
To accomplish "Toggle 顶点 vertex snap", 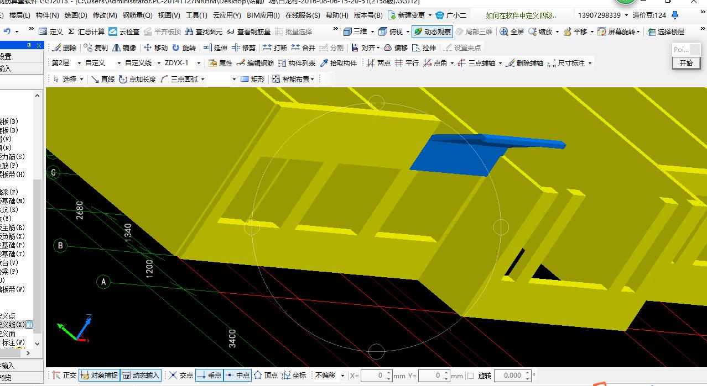I will tap(266, 375).
